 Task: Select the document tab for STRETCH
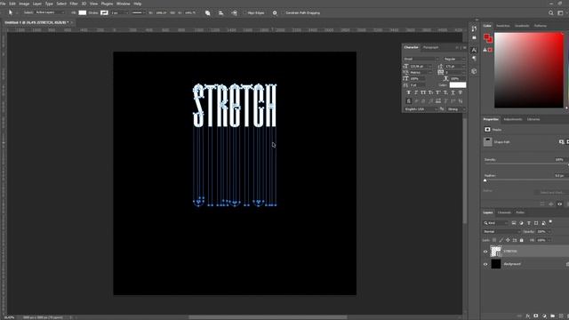tap(36, 22)
